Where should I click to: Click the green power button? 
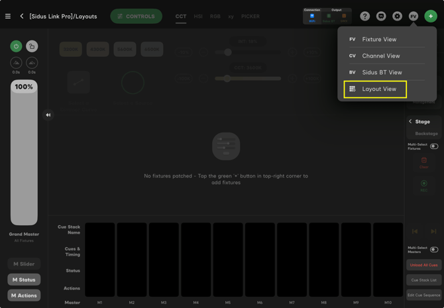16,46
